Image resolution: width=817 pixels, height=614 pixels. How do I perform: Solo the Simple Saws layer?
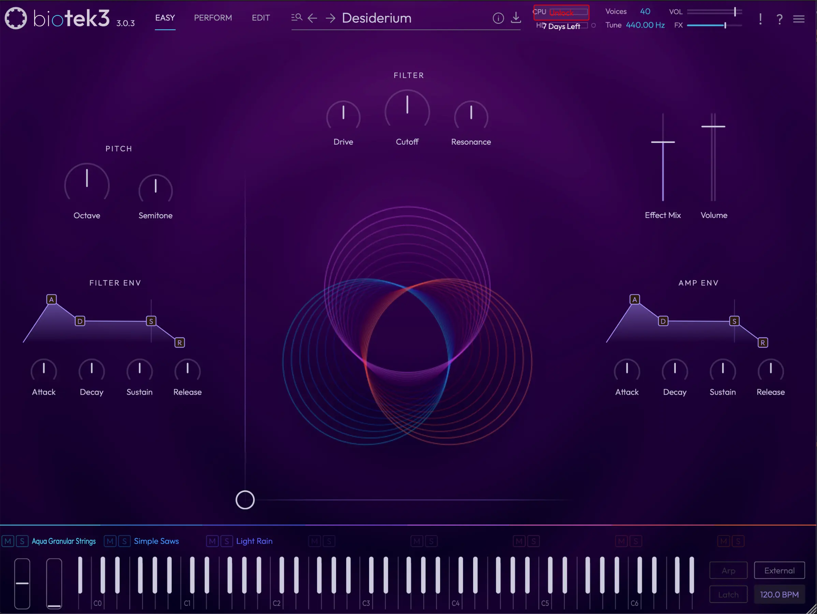tap(125, 541)
